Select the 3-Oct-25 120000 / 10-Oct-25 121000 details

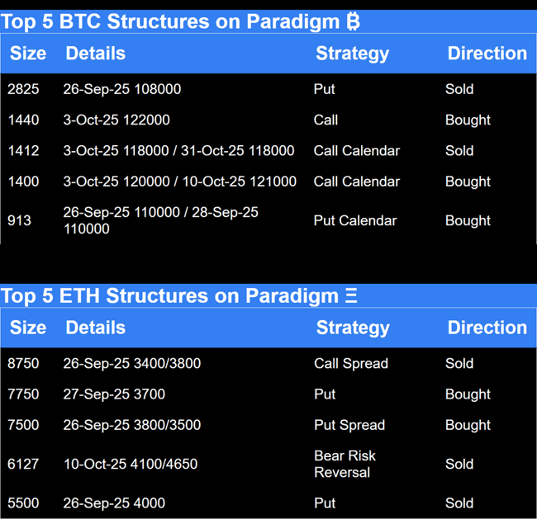(179, 182)
